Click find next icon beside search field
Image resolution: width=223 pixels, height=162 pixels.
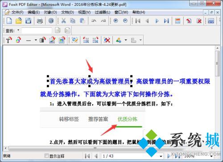(x=58, y=30)
